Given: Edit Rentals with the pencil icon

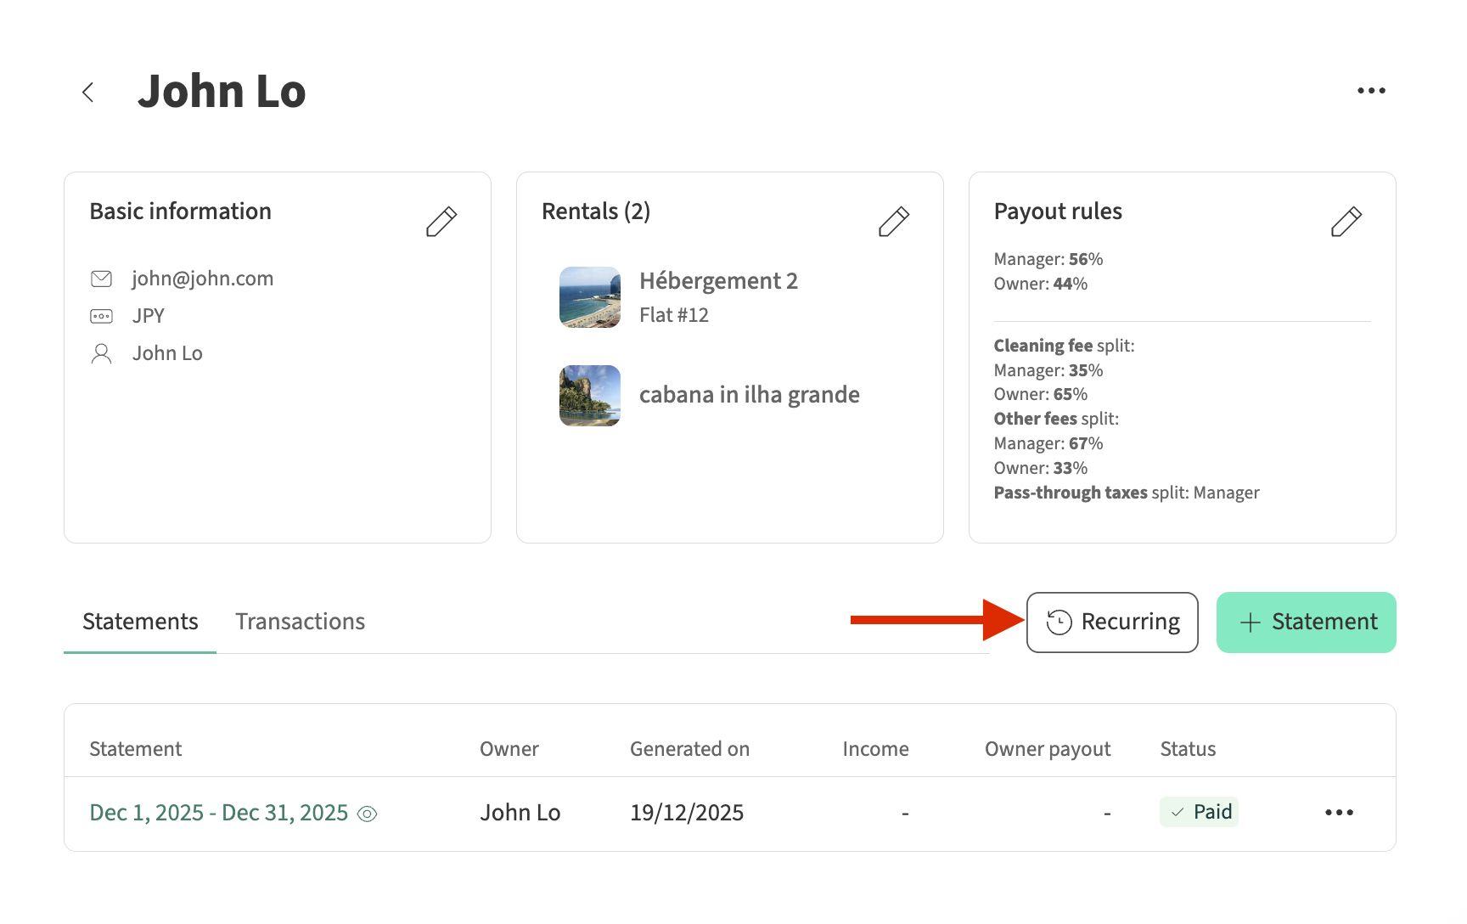Looking at the screenshot, I should click(x=893, y=222).
